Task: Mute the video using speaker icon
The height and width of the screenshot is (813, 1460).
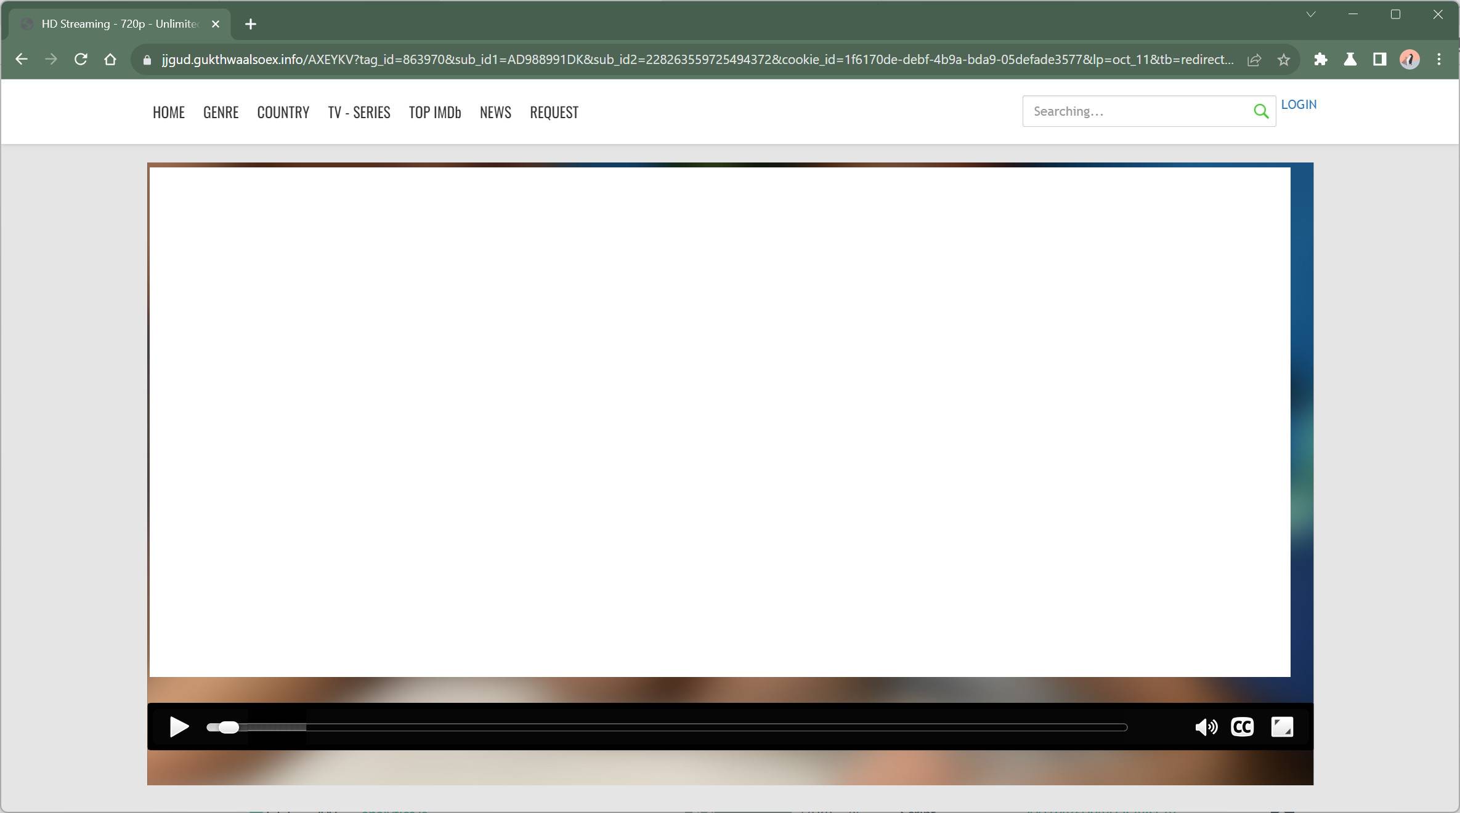Action: pos(1206,727)
